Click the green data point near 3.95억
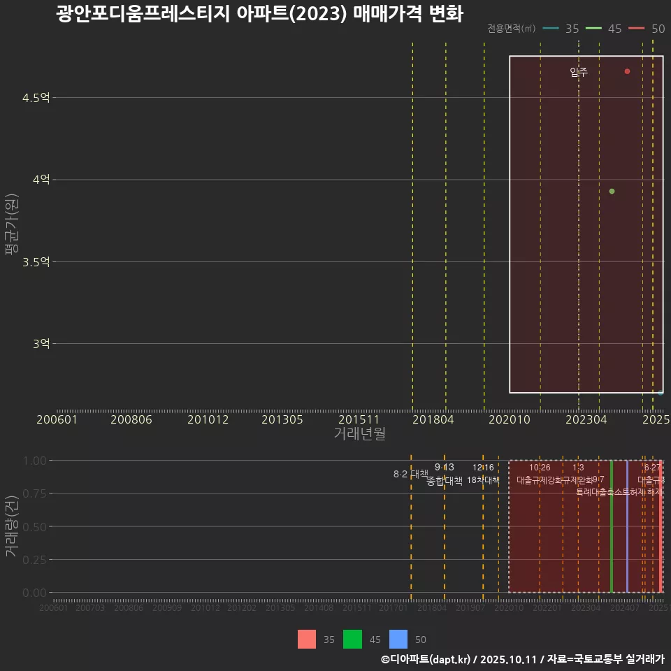Viewport: 671px width, 671px height. (x=612, y=189)
